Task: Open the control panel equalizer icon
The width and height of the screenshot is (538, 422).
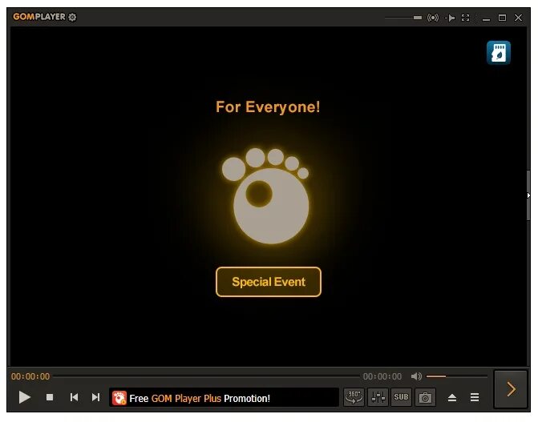Action: tap(378, 397)
